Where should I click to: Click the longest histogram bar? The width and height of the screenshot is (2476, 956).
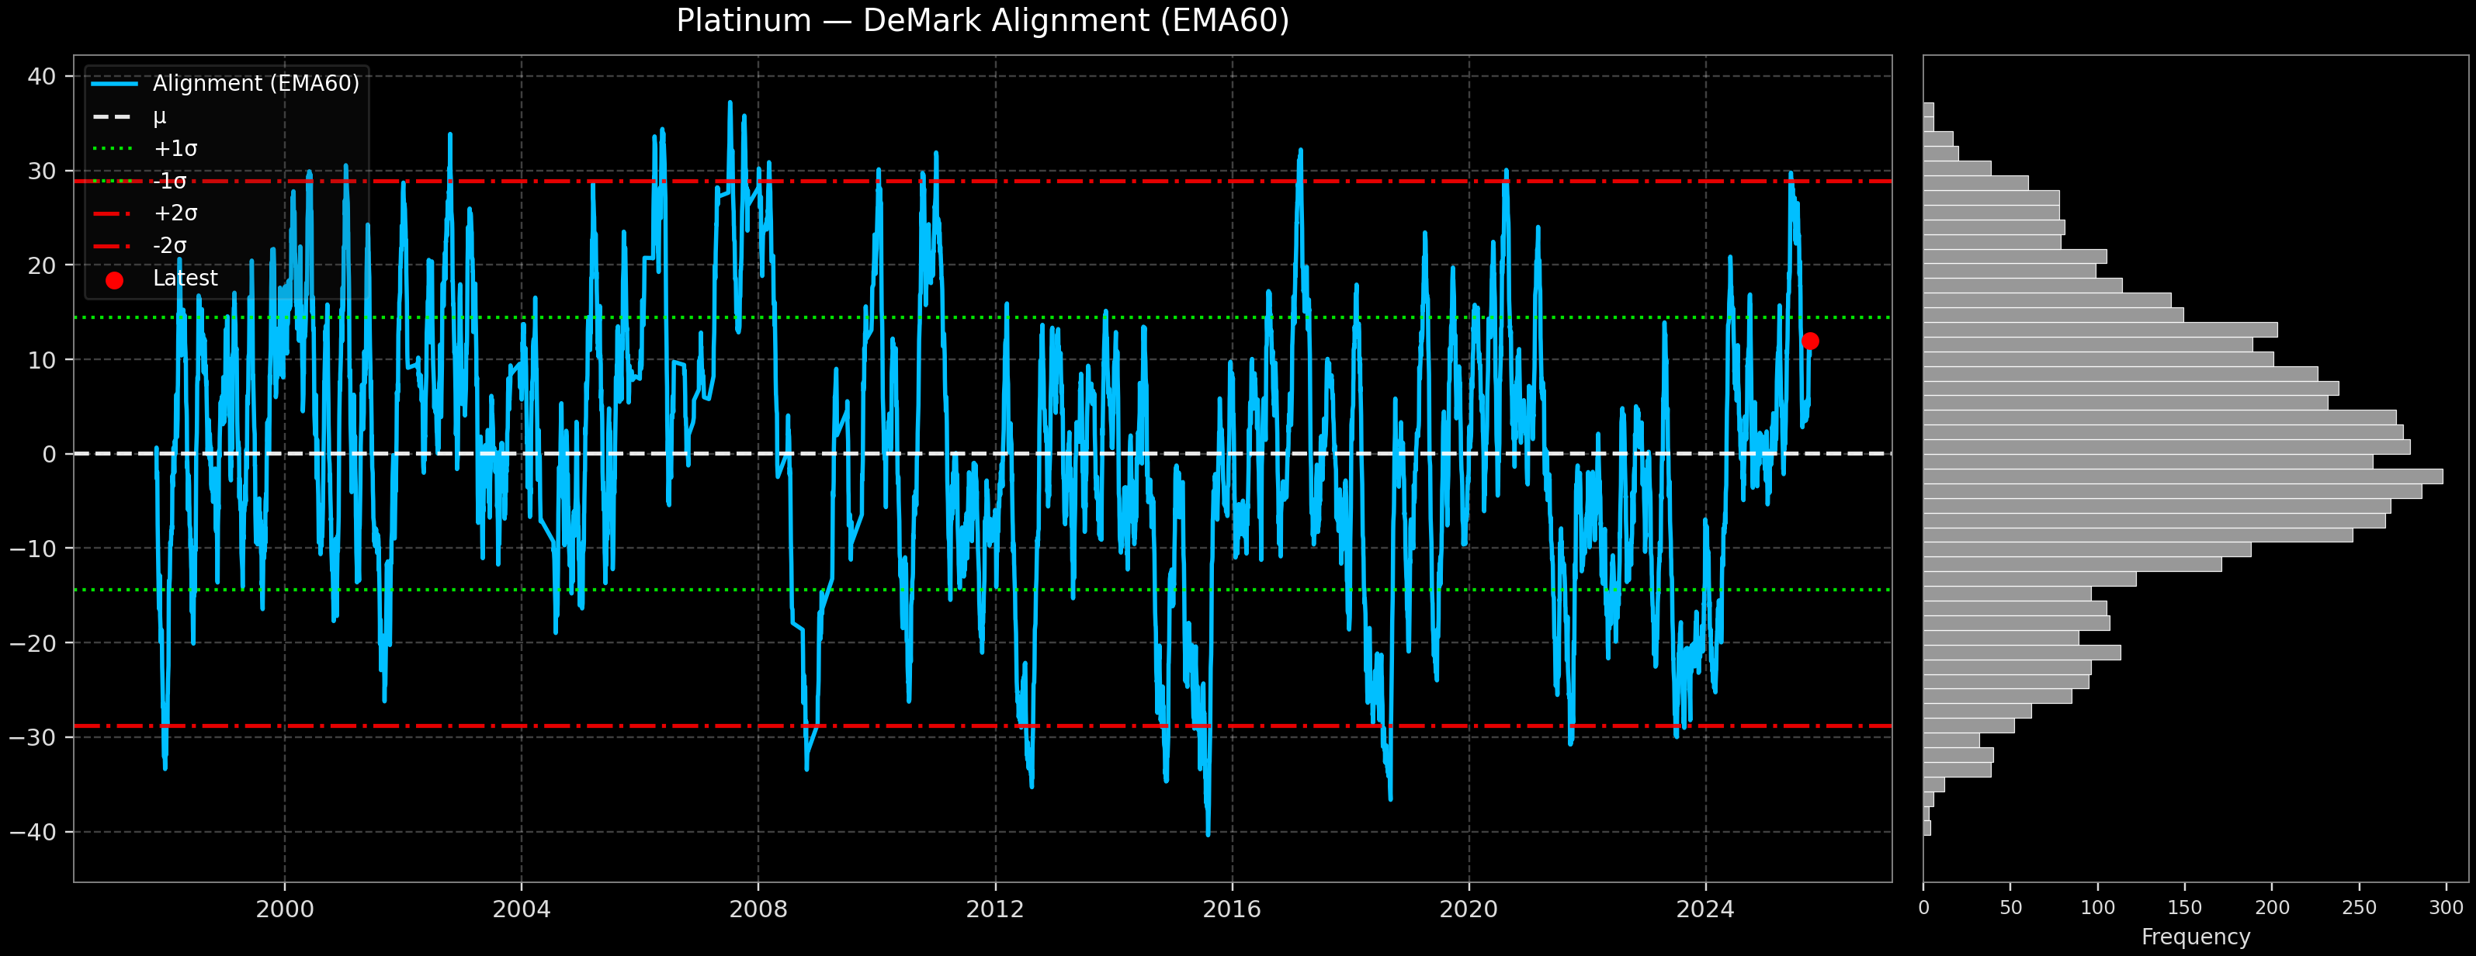click(2182, 476)
